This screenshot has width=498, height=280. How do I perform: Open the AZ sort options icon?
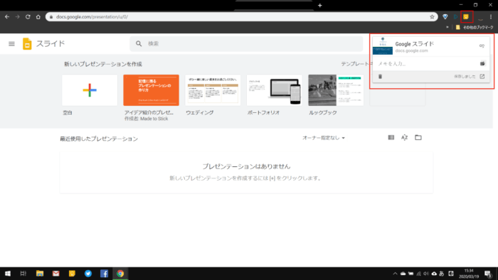tap(404, 138)
